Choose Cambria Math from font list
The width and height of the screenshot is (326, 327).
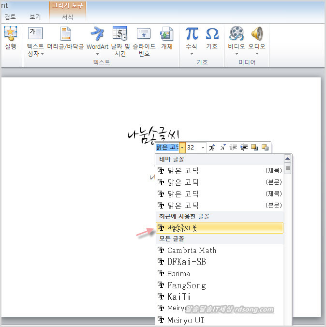[192, 250]
